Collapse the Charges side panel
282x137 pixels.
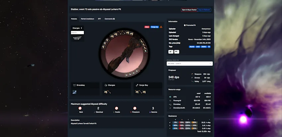[x=81, y=28]
